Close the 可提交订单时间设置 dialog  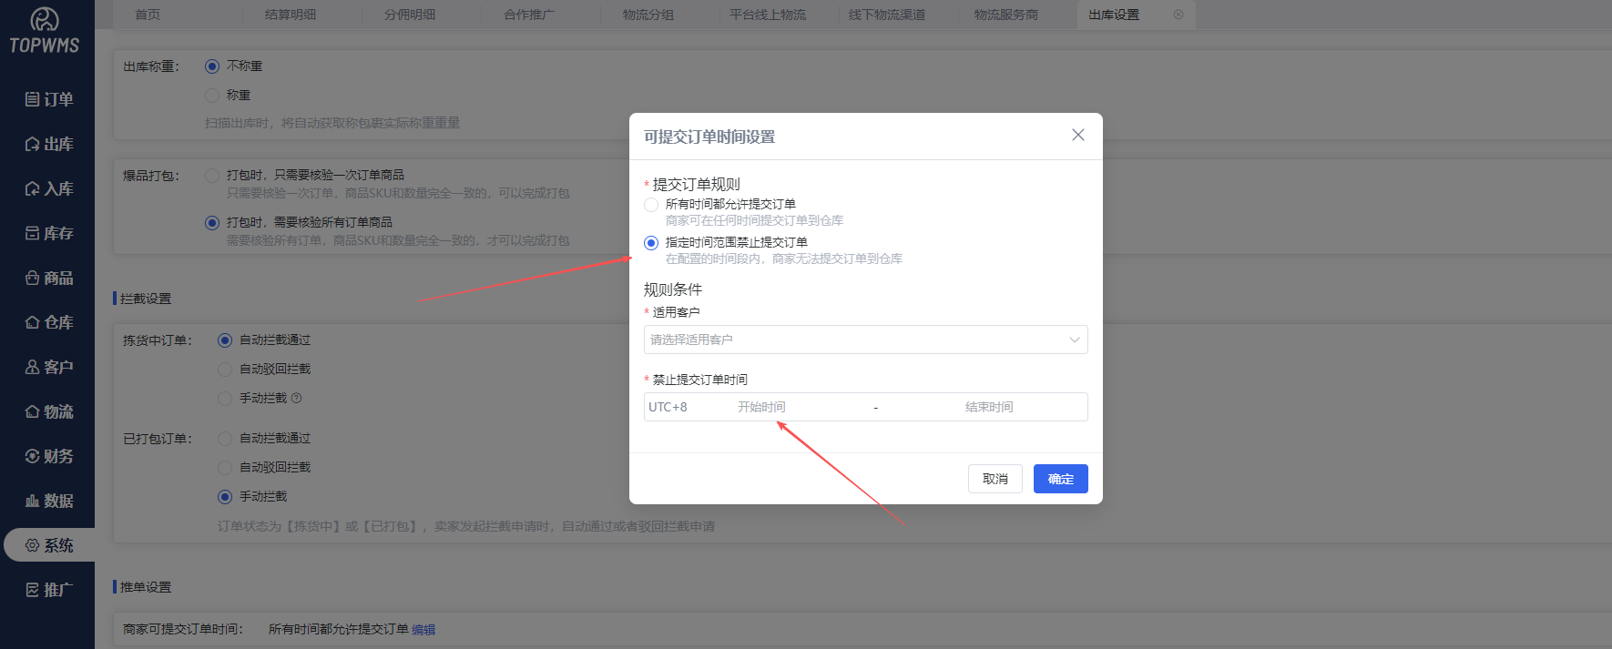pos(1077,135)
